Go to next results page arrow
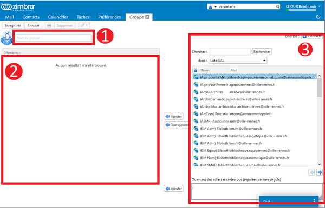 pyautogui.click(x=320, y=172)
